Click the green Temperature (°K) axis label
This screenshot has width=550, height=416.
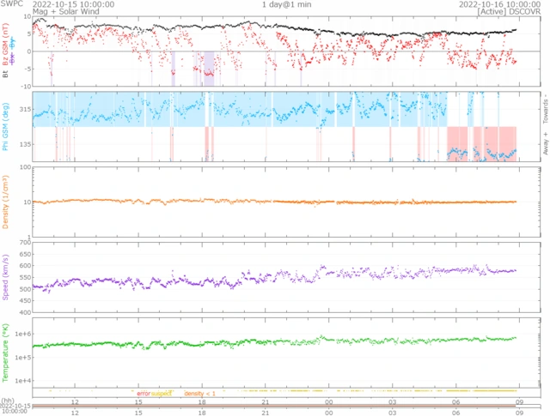(5, 352)
